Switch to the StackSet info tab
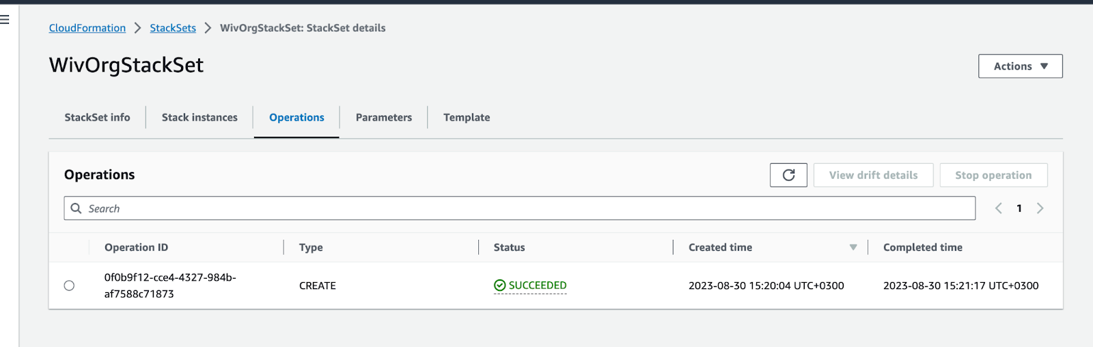The width and height of the screenshot is (1093, 347). click(x=97, y=117)
